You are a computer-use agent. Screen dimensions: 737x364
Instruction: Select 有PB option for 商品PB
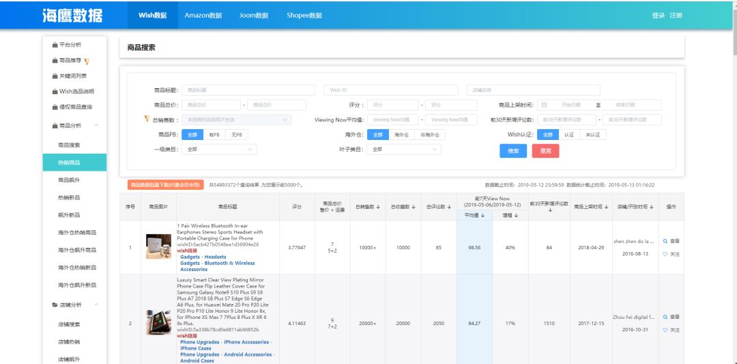point(214,135)
